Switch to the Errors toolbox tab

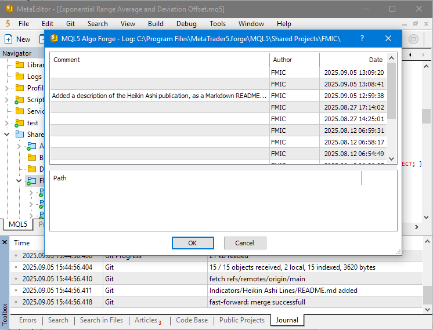click(28, 320)
